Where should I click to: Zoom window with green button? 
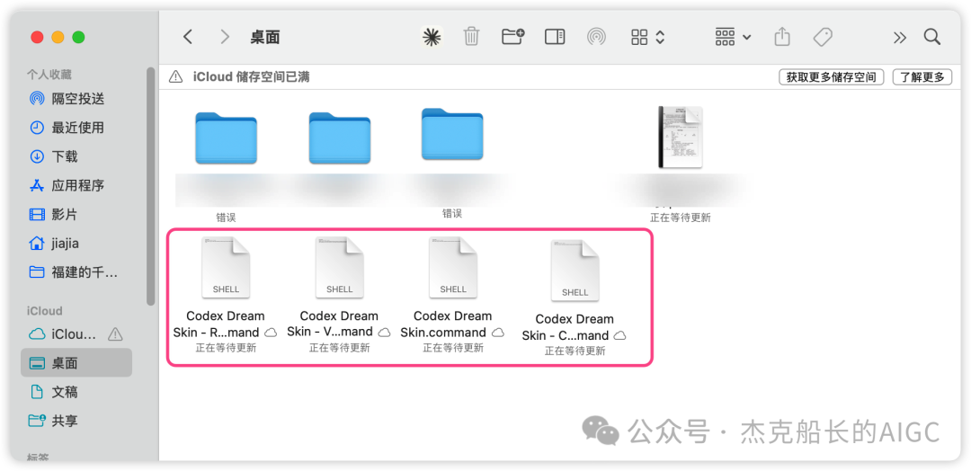pyautogui.click(x=78, y=37)
